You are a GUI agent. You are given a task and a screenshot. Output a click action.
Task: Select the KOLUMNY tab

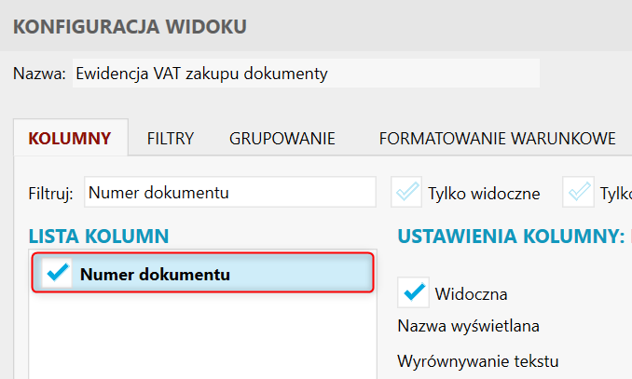pos(70,139)
